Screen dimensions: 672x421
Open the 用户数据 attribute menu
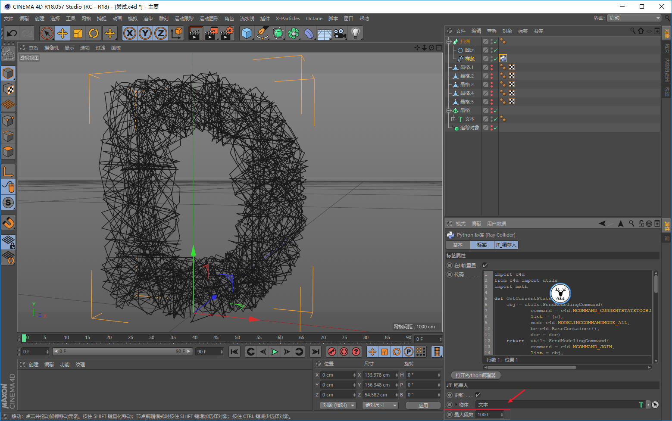(497, 224)
